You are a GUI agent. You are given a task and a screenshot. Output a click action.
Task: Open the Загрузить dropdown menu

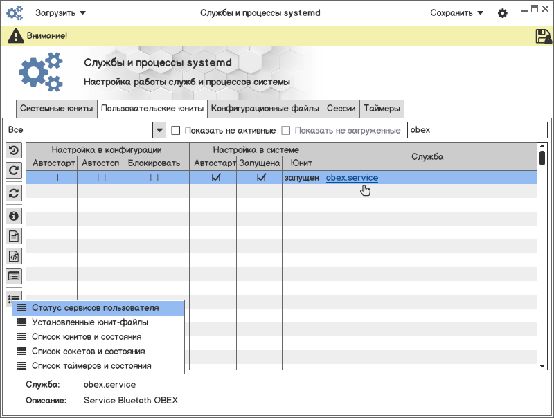[x=61, y=13]
